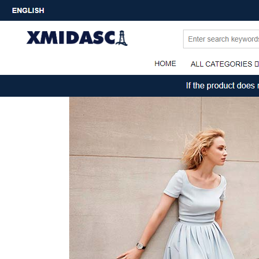This screenshot has width=259, height=259.
Task: Focus the "Enter search keywords" field
Action: click(221, 39)
